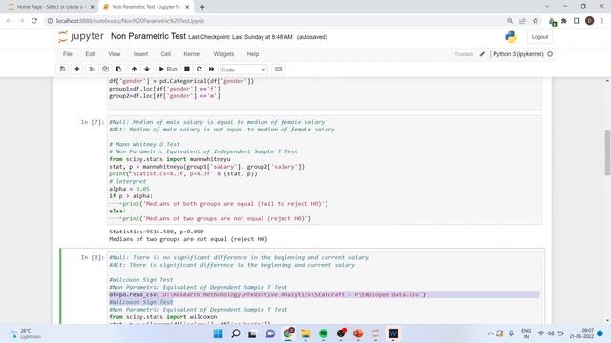Save notebook with the floppy disk icon
The image size is (611, 343).
pos(62,70)
